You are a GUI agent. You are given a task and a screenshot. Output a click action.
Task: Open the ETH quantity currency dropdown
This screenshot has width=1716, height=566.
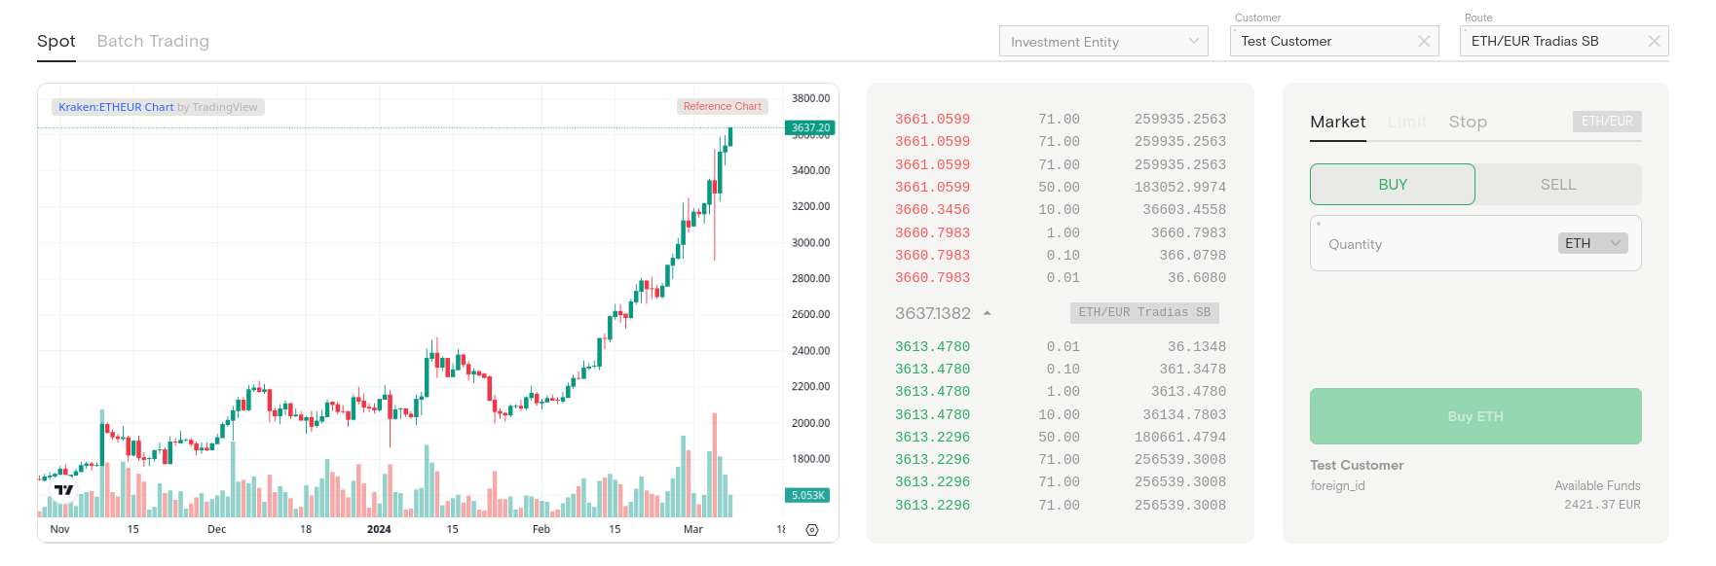1592,243
